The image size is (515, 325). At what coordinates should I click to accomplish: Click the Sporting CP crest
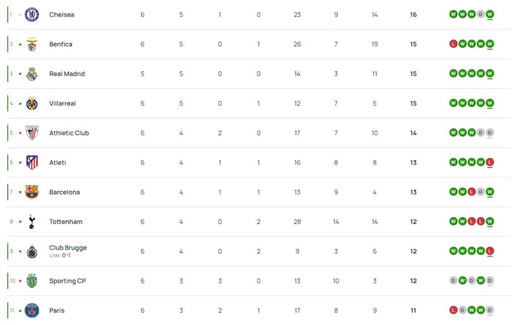click(x=32, y=281)
